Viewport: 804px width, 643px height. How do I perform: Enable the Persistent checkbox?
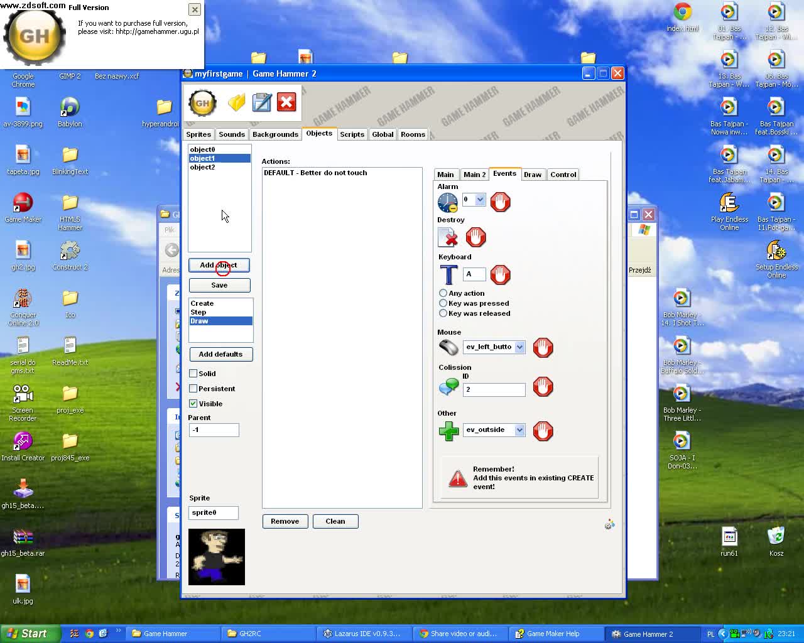tap(193, 388)
